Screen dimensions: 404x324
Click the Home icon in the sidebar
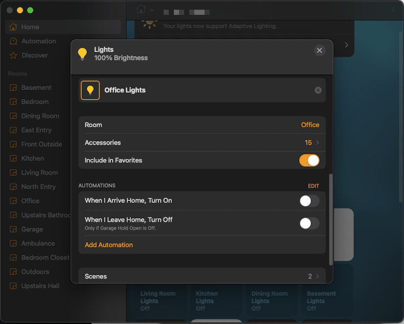coord(13,27)
